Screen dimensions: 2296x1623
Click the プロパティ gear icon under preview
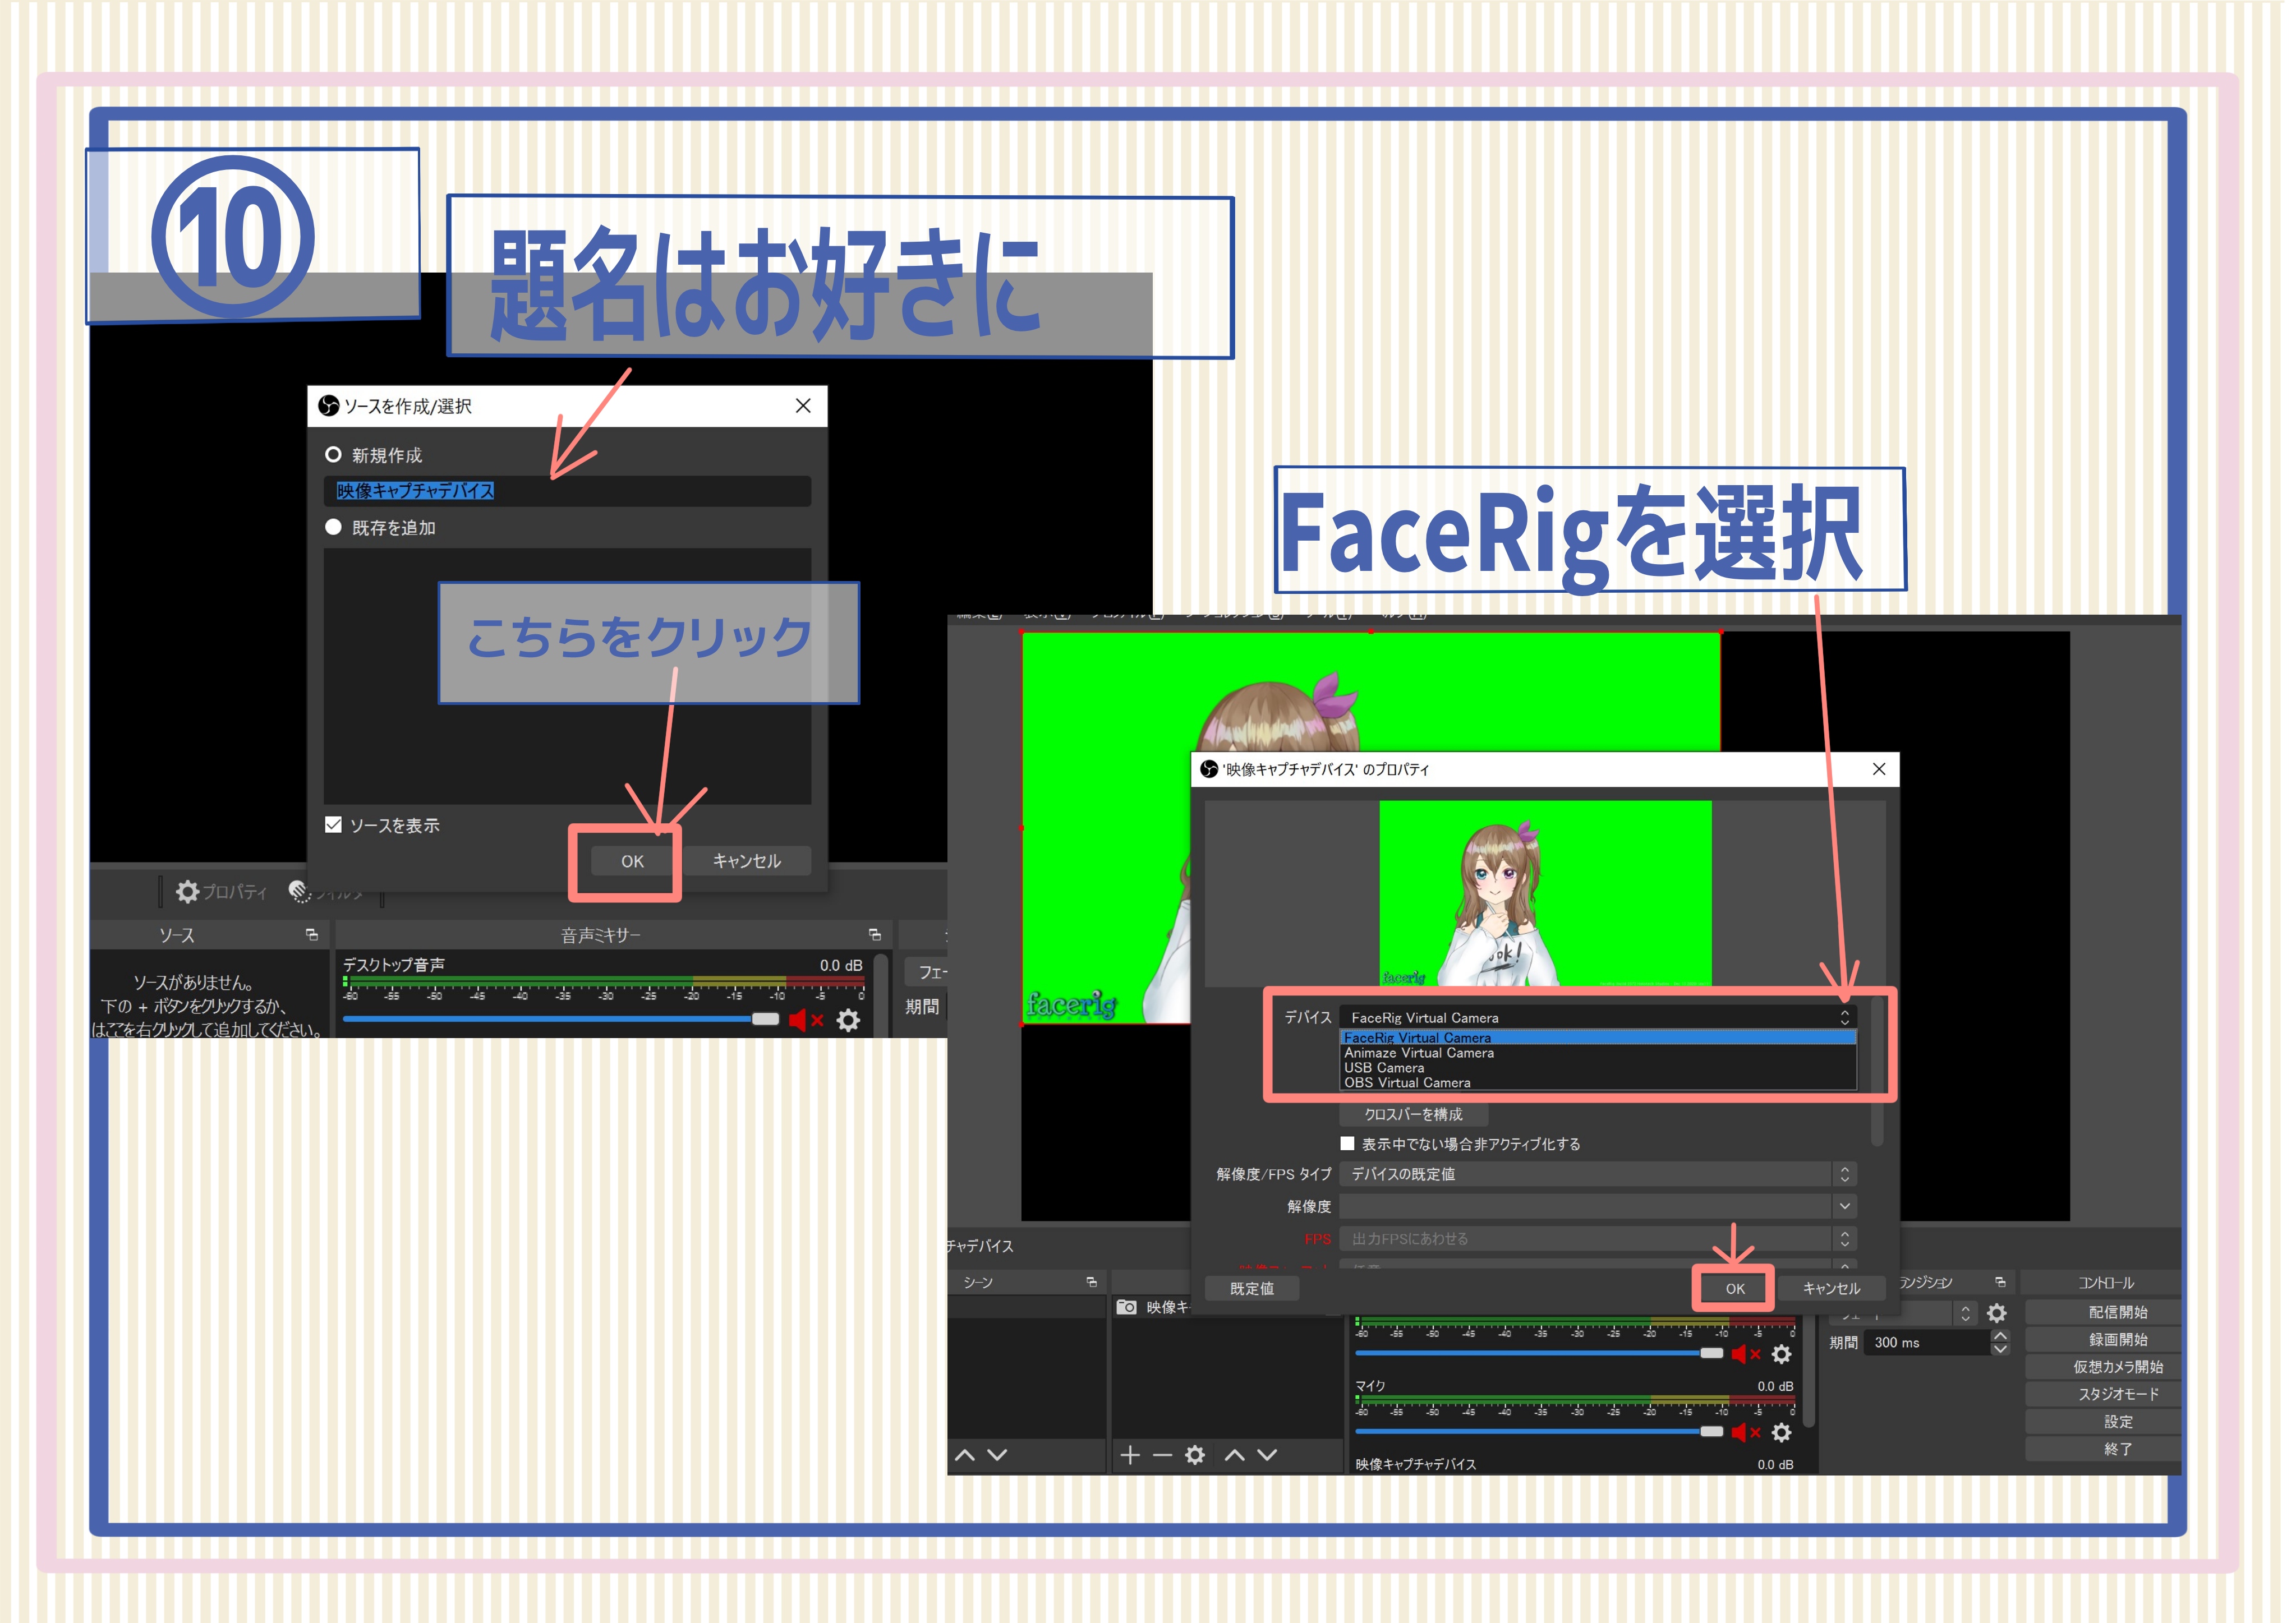click(188, 891)
